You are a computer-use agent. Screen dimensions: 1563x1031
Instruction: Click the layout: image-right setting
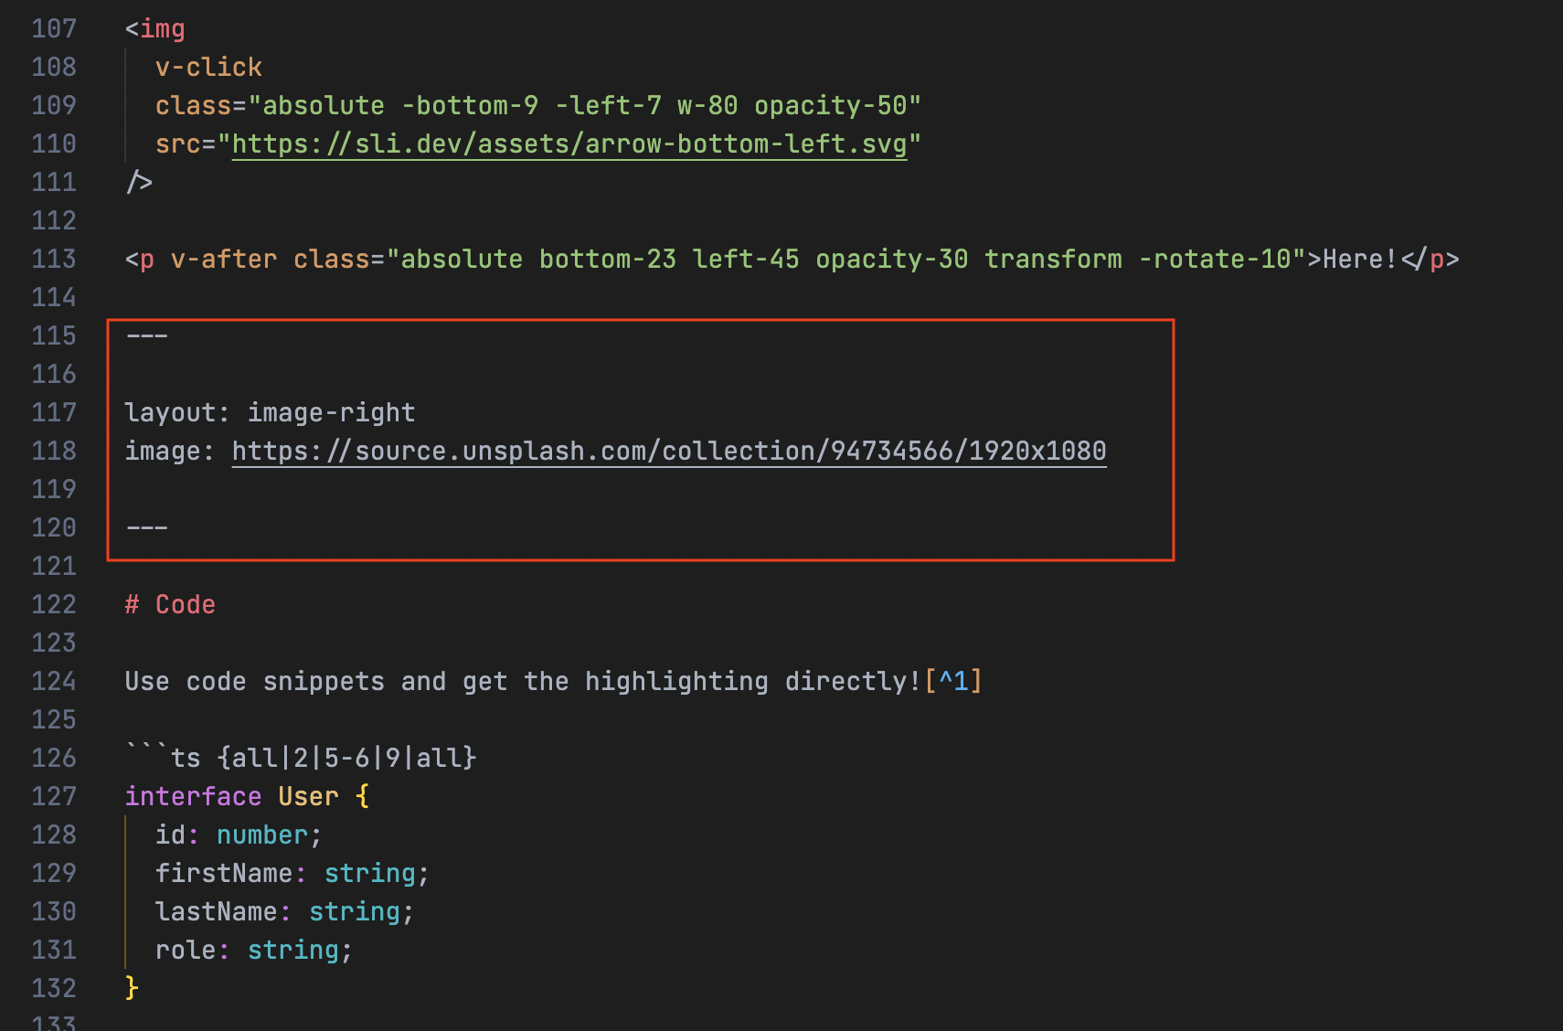(x=270, y=412)
